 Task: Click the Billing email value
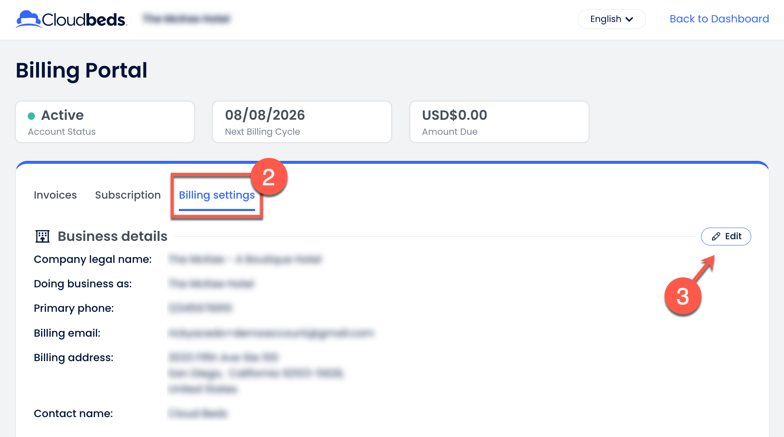point(270,333)
